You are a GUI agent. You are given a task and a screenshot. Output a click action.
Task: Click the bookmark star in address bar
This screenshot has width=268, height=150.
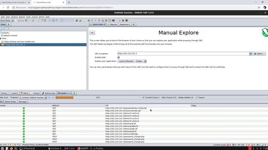[259, 7]
